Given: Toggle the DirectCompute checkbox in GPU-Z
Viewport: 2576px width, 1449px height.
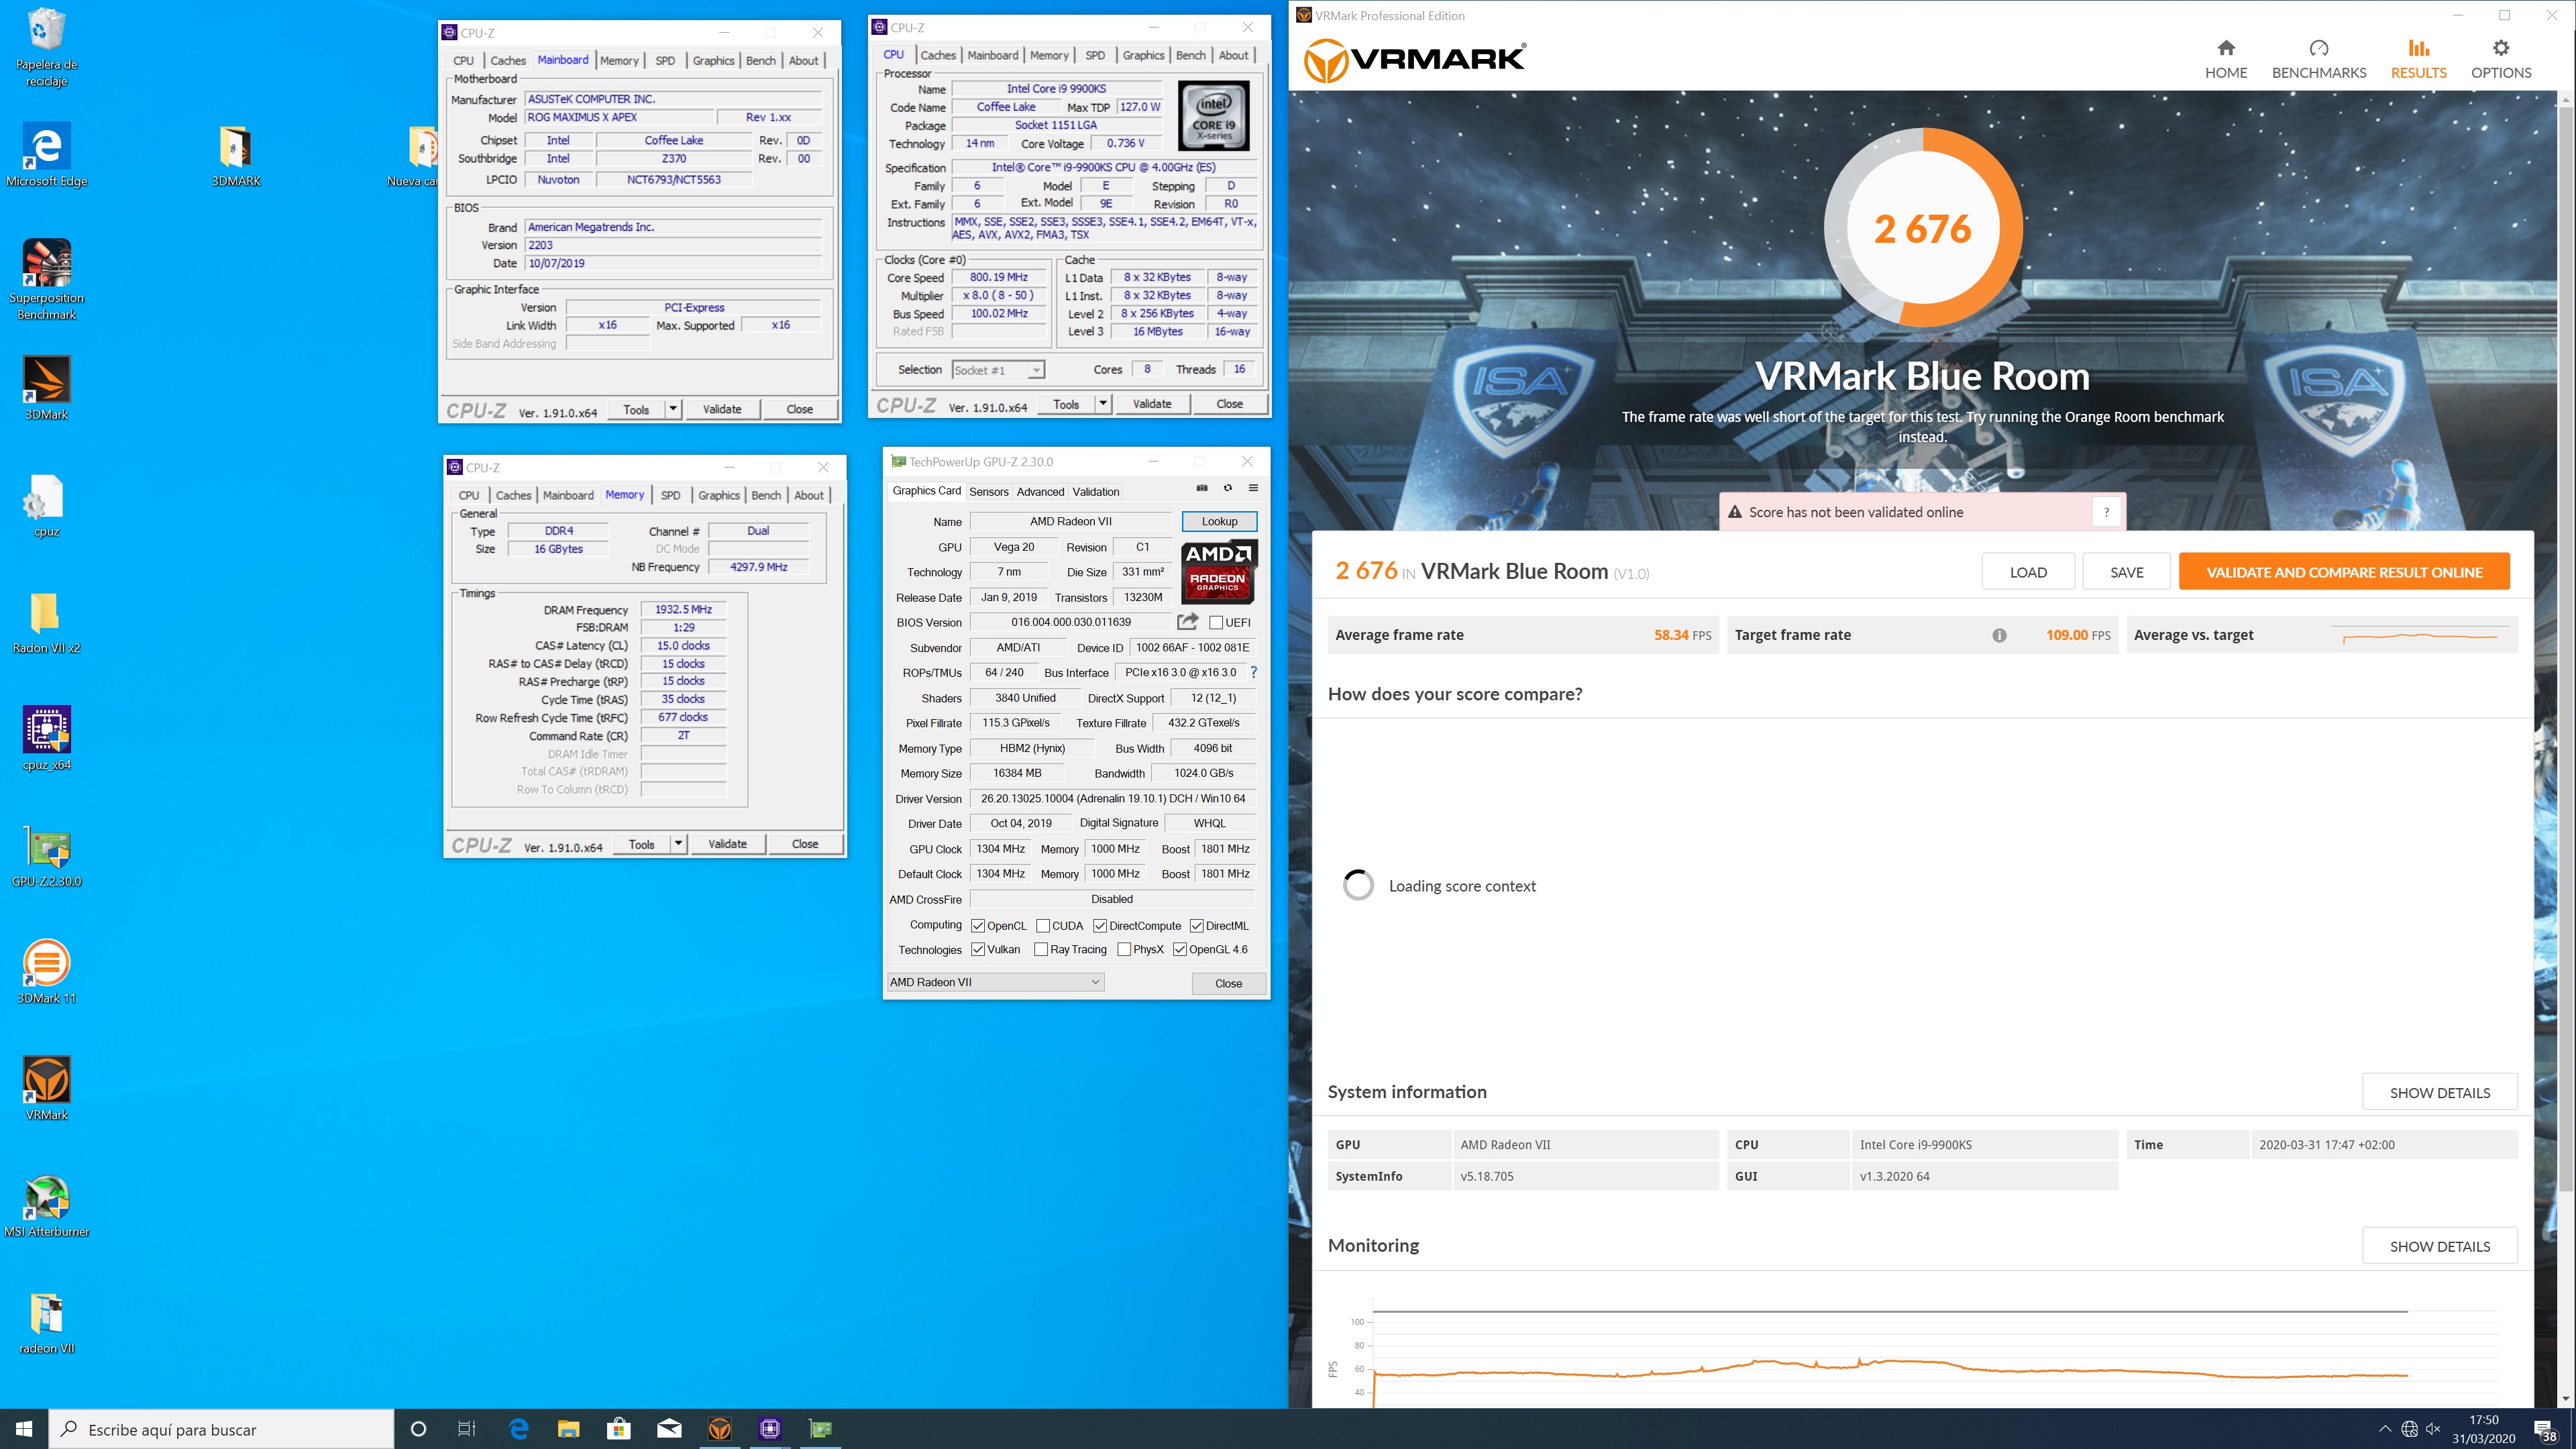Looking at the screenshot, I should tap(1100, 926).
